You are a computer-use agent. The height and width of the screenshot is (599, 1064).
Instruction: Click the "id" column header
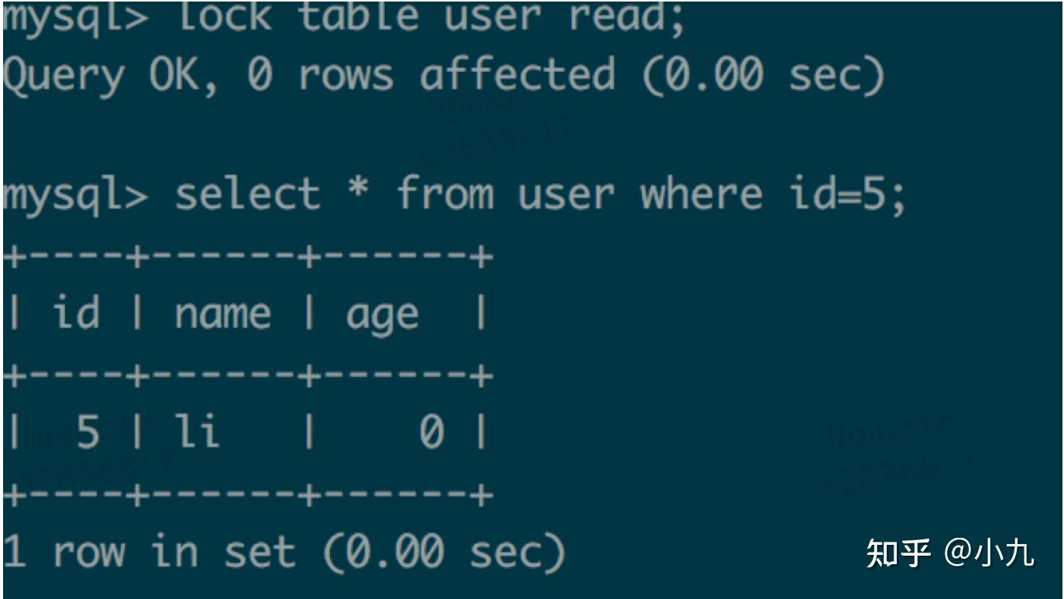[76, 313]
